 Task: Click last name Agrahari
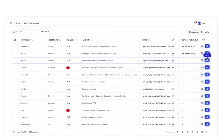coord(51,53)
